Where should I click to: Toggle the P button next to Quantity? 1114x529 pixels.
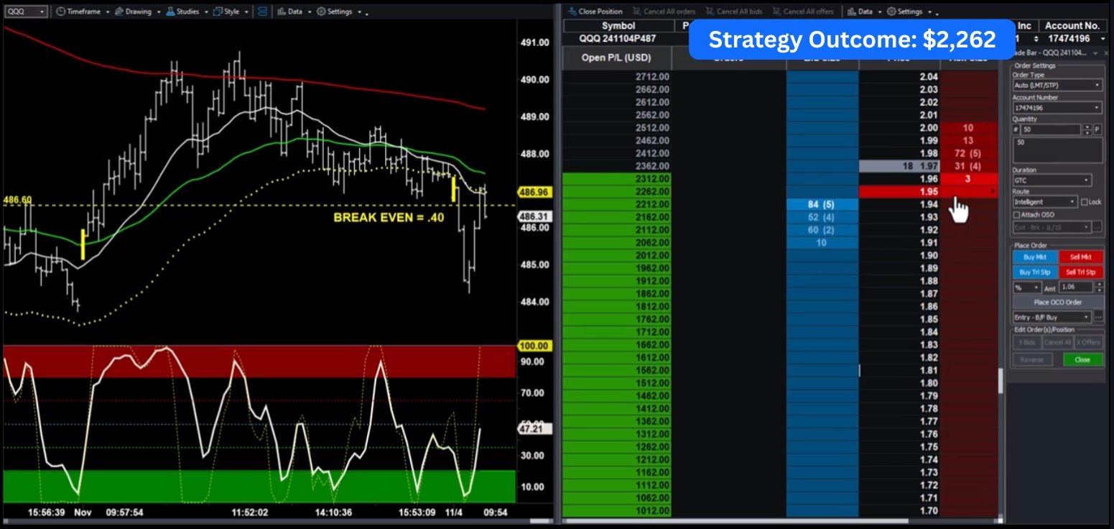coord(1097,129)
